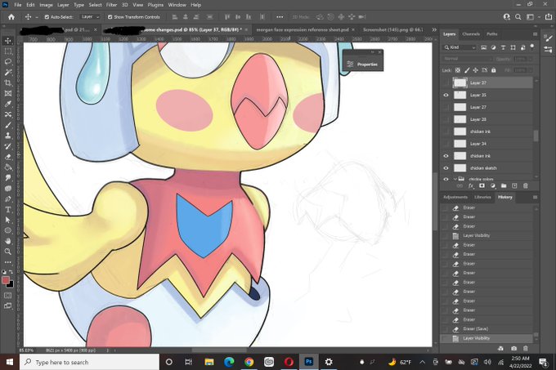The width and height of the screenshot is (556, 370).
Task: Go to the Photoshop Home screen
Action: click(11, 16)
